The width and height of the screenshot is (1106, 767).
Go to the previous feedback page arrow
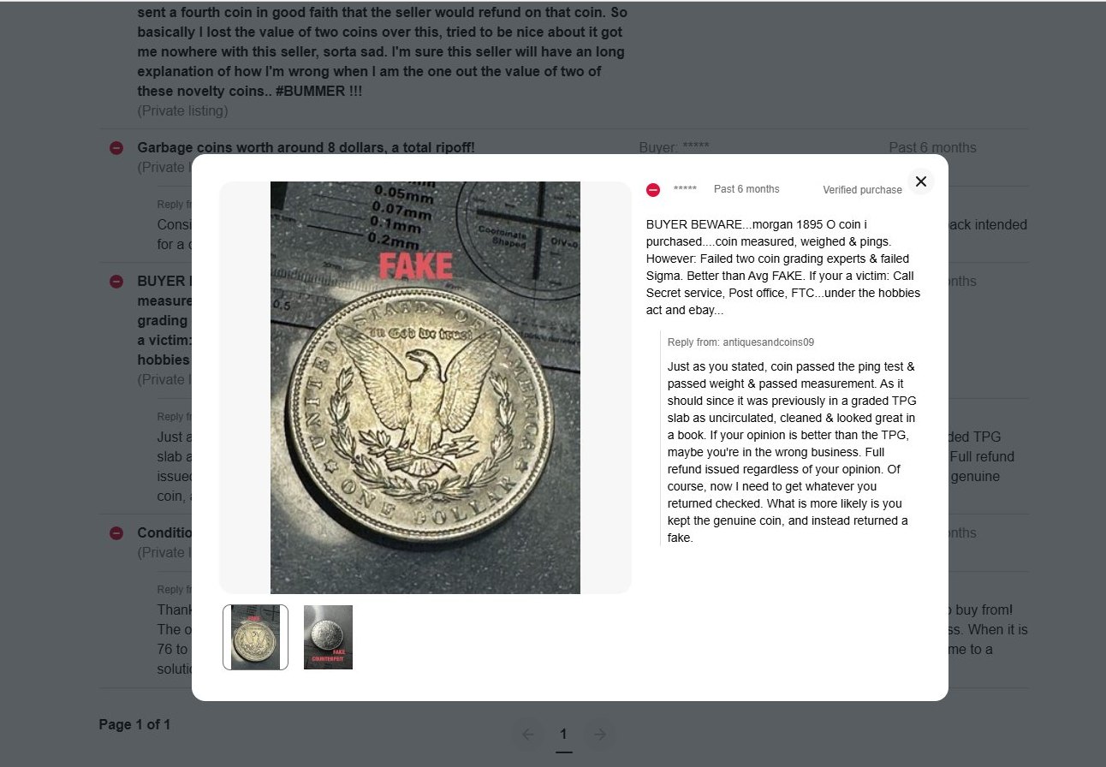[x=527, y=734]
